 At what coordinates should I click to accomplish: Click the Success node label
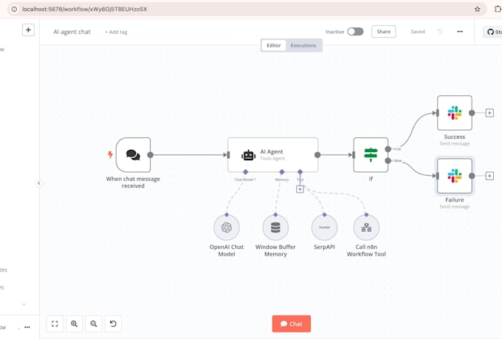(455, 137)
